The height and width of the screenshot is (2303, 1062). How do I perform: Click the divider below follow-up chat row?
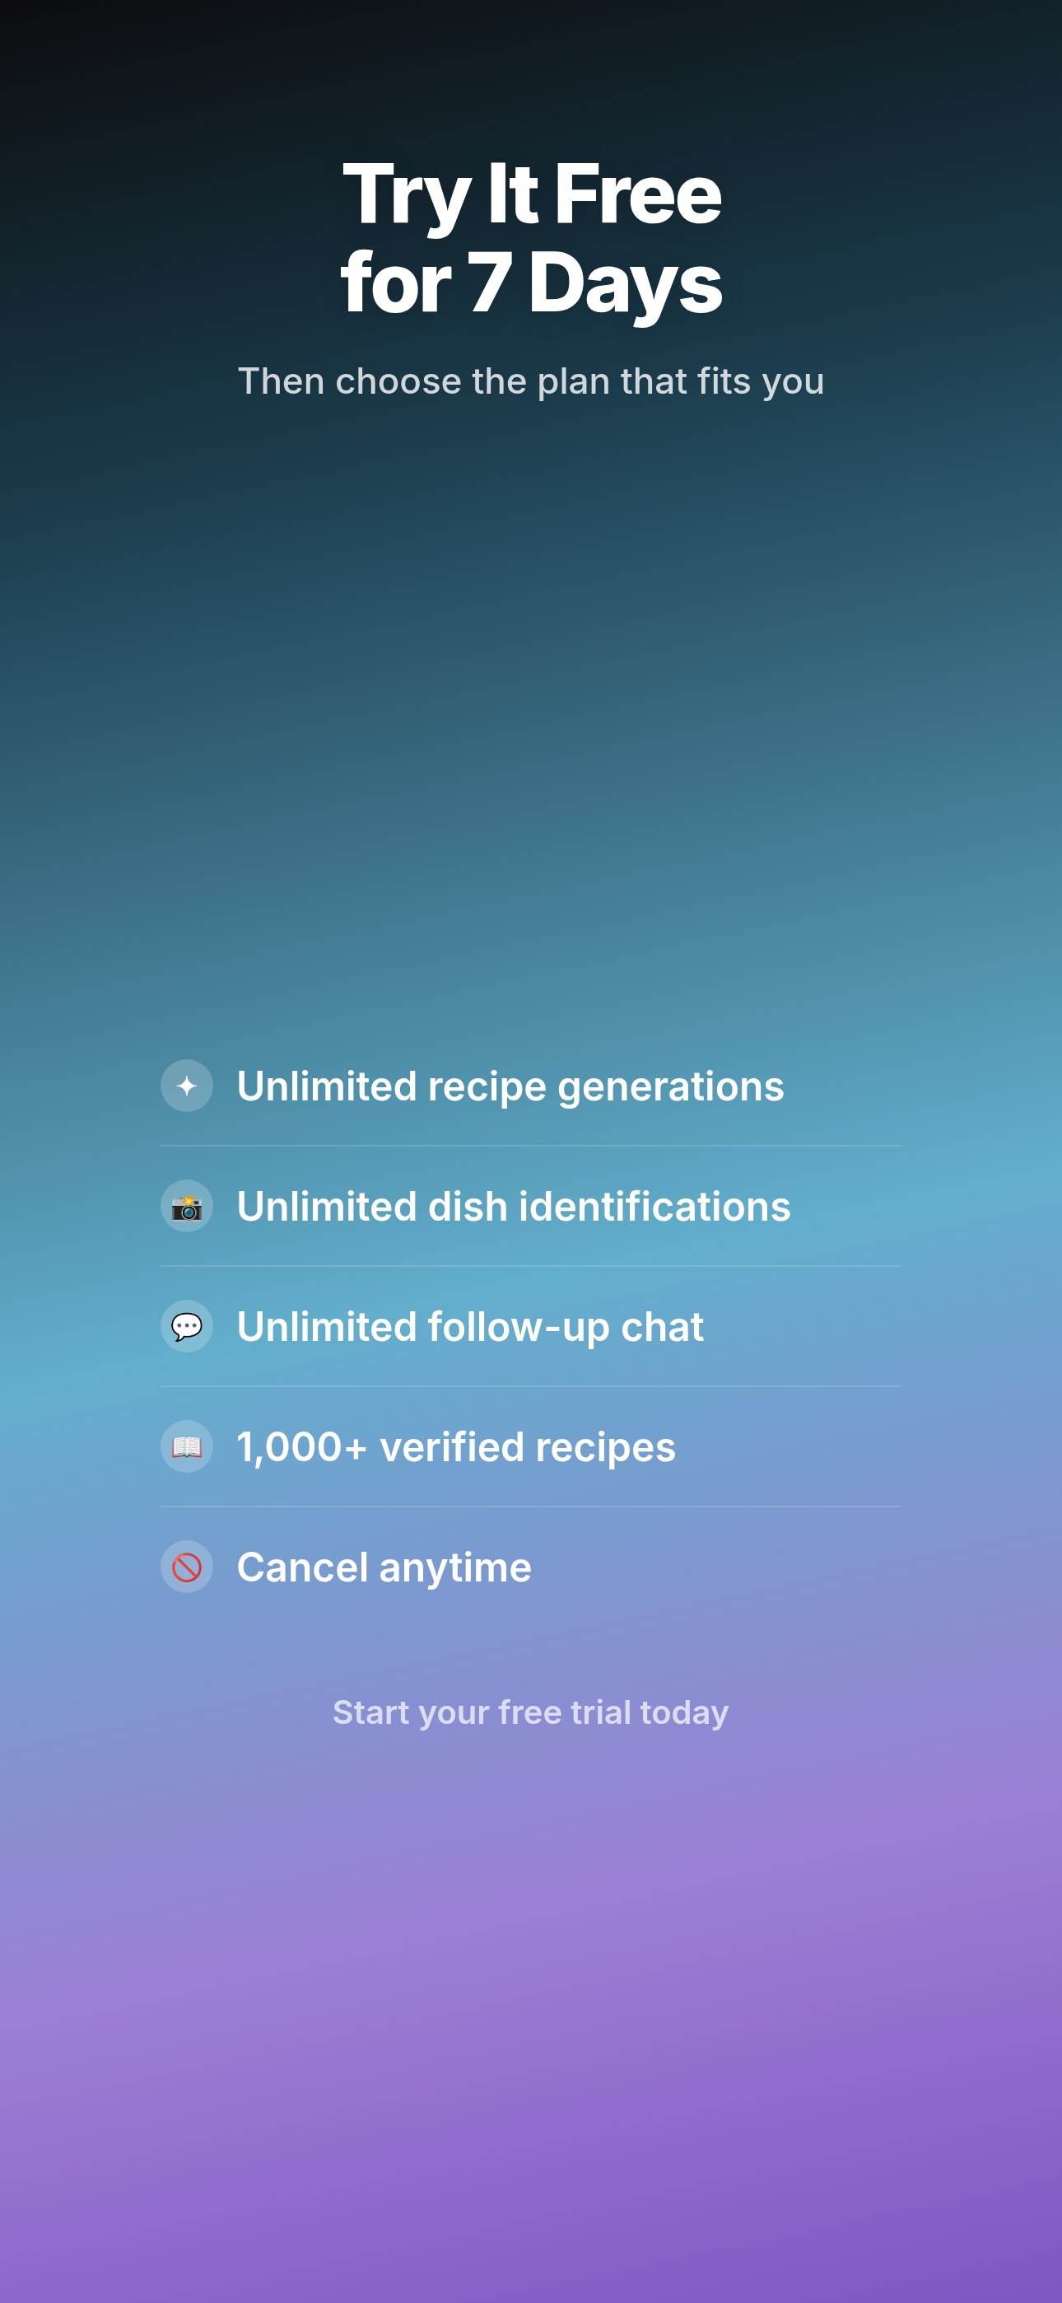(531, 1385)
